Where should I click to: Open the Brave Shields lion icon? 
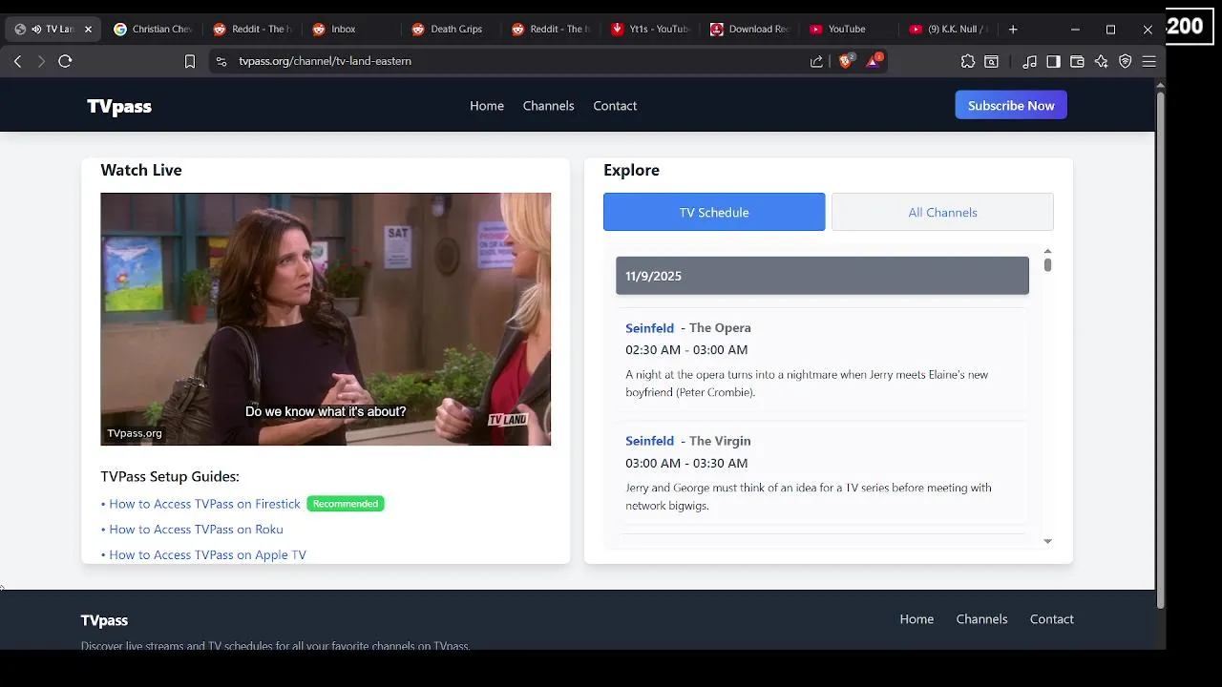[x=846, y=61]
